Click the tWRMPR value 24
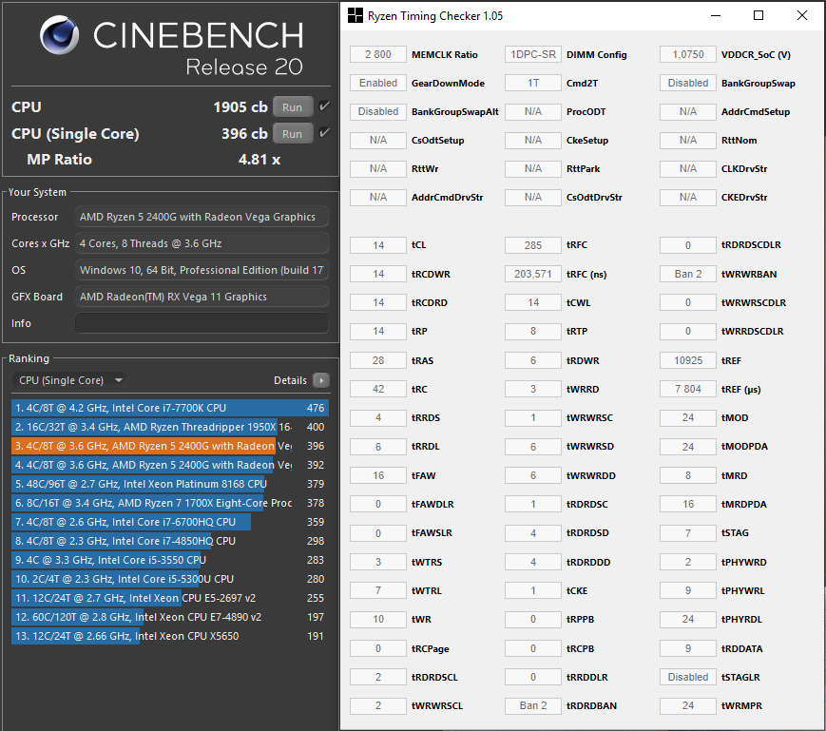826x731 pixels. coord(688,705)
